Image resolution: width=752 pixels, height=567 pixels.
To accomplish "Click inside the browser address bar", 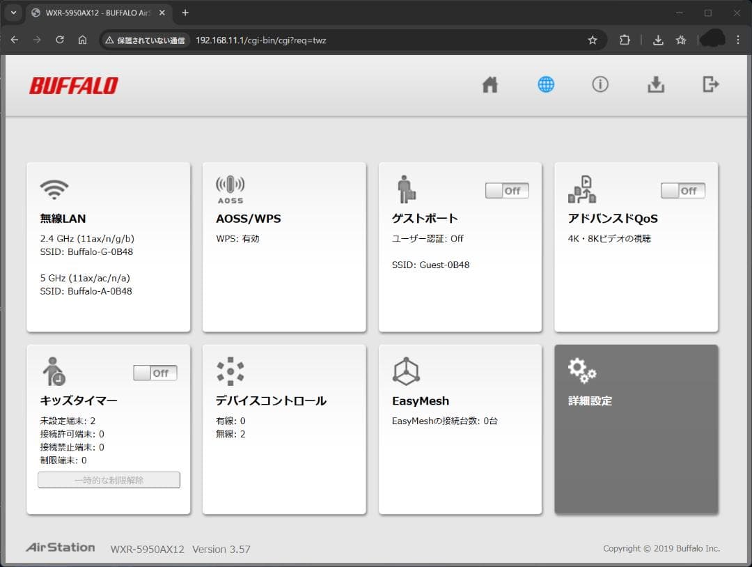I will click(348, 40).
